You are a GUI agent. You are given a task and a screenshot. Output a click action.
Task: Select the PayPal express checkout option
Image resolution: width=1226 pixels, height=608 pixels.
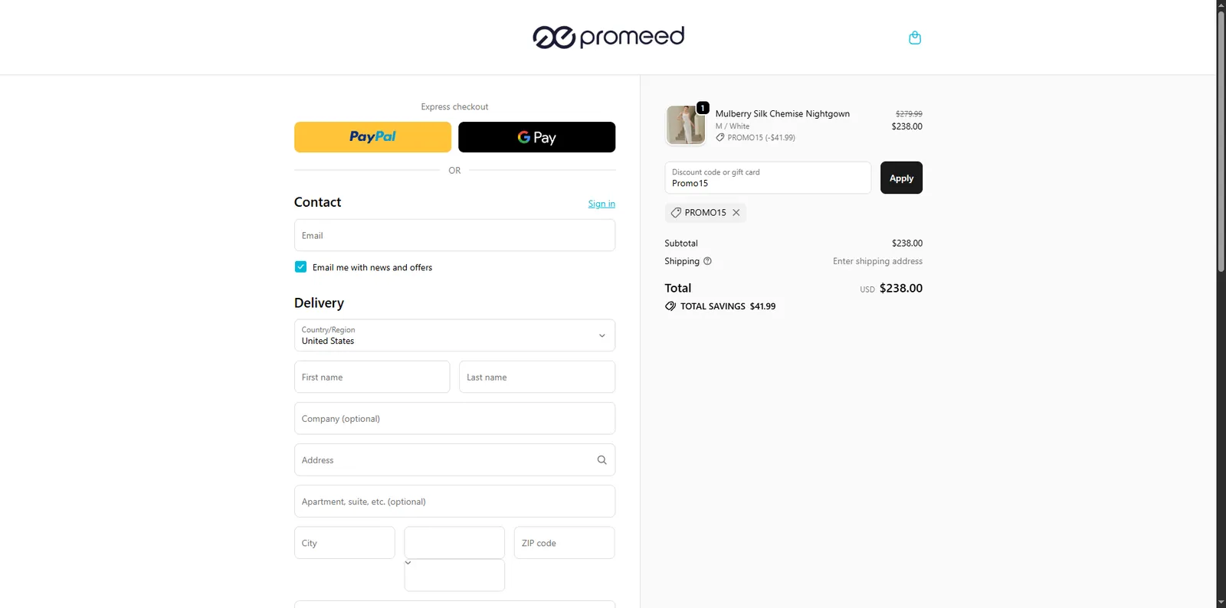pos(372,137)
